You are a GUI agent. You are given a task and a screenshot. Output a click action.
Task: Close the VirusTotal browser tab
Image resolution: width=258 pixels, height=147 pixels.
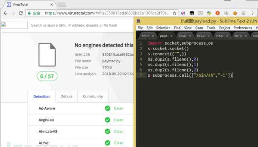tap(52, 4)
